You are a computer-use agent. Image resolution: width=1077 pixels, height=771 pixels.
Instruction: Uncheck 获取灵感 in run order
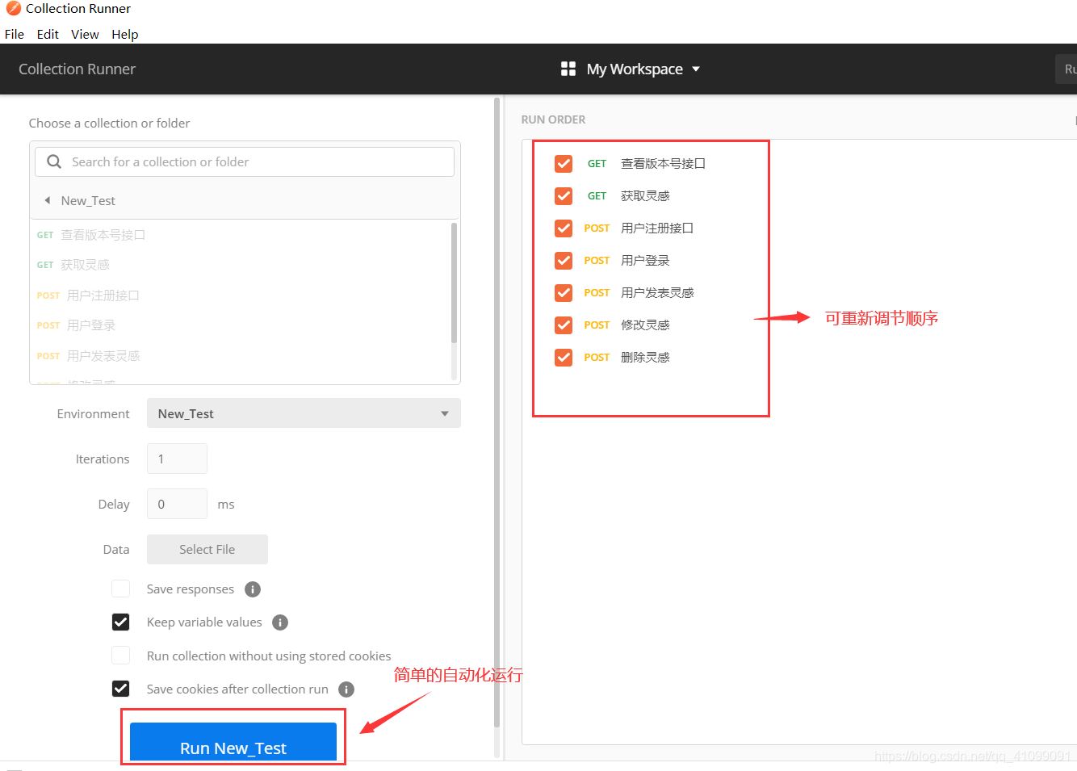pyautogui.click(x=564, y=196)
